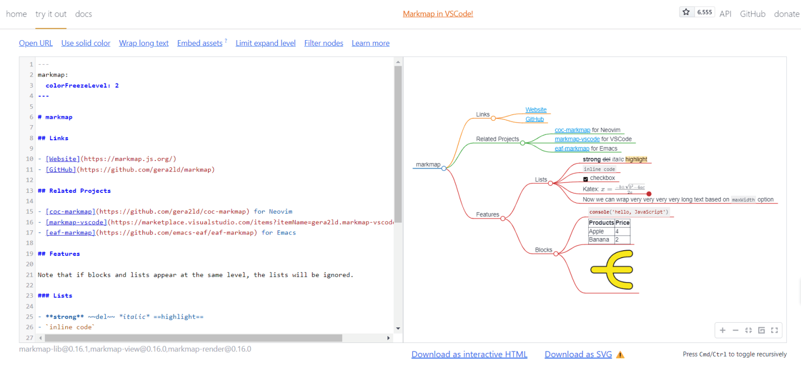801x368 pixels.
Task: Click the GitHub star icon in the header
Action: tap(686, 11)
